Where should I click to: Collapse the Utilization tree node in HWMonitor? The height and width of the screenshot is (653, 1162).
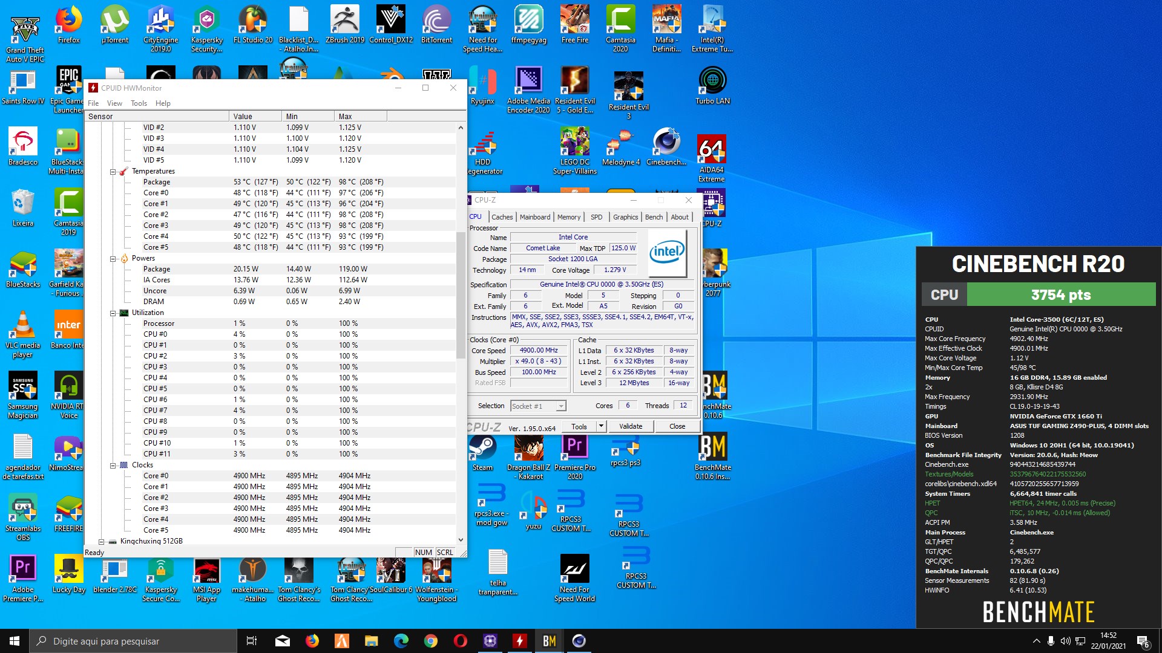click(x=113, y=313)
